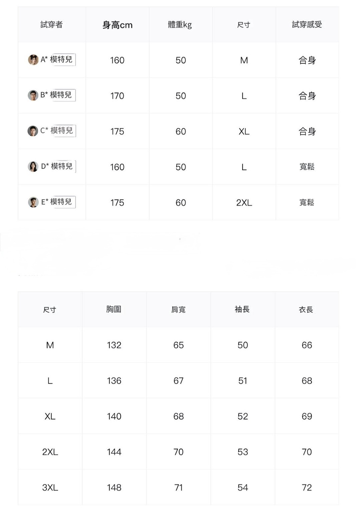Click the 2XL size in model E's row
Image resolution: width=357 pixels, height=511 pixels.
click(x=244, y=203)
